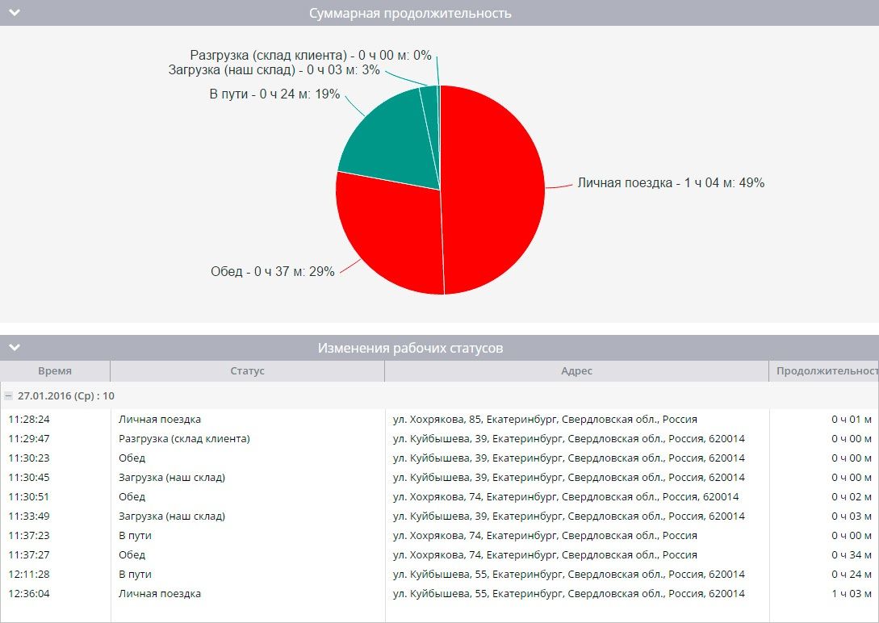
Task: Select the time cell 11:30:45
Action: click(29, 477)
